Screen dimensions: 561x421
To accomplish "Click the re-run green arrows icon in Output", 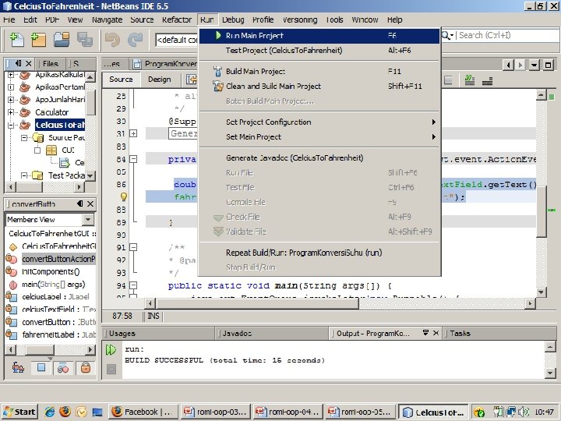I will coord(111,350).
